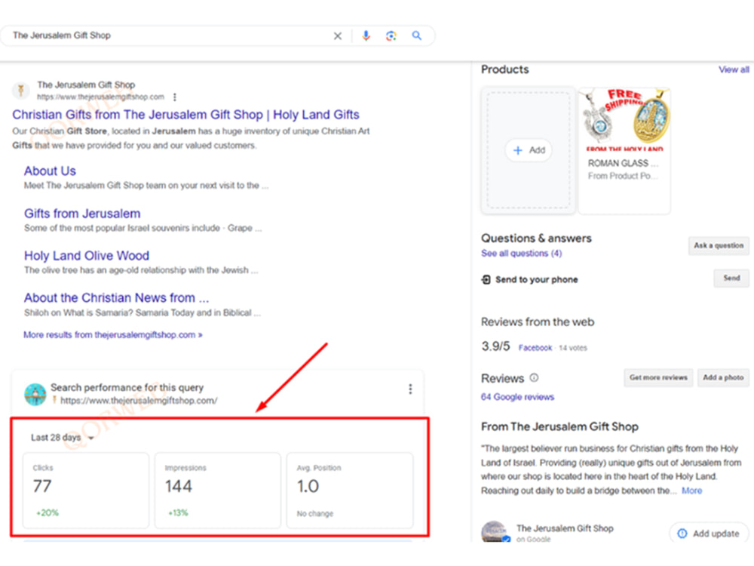Open Google Lens image search icon
This screenshot has height=566, width=754.
tap(391, 35)
